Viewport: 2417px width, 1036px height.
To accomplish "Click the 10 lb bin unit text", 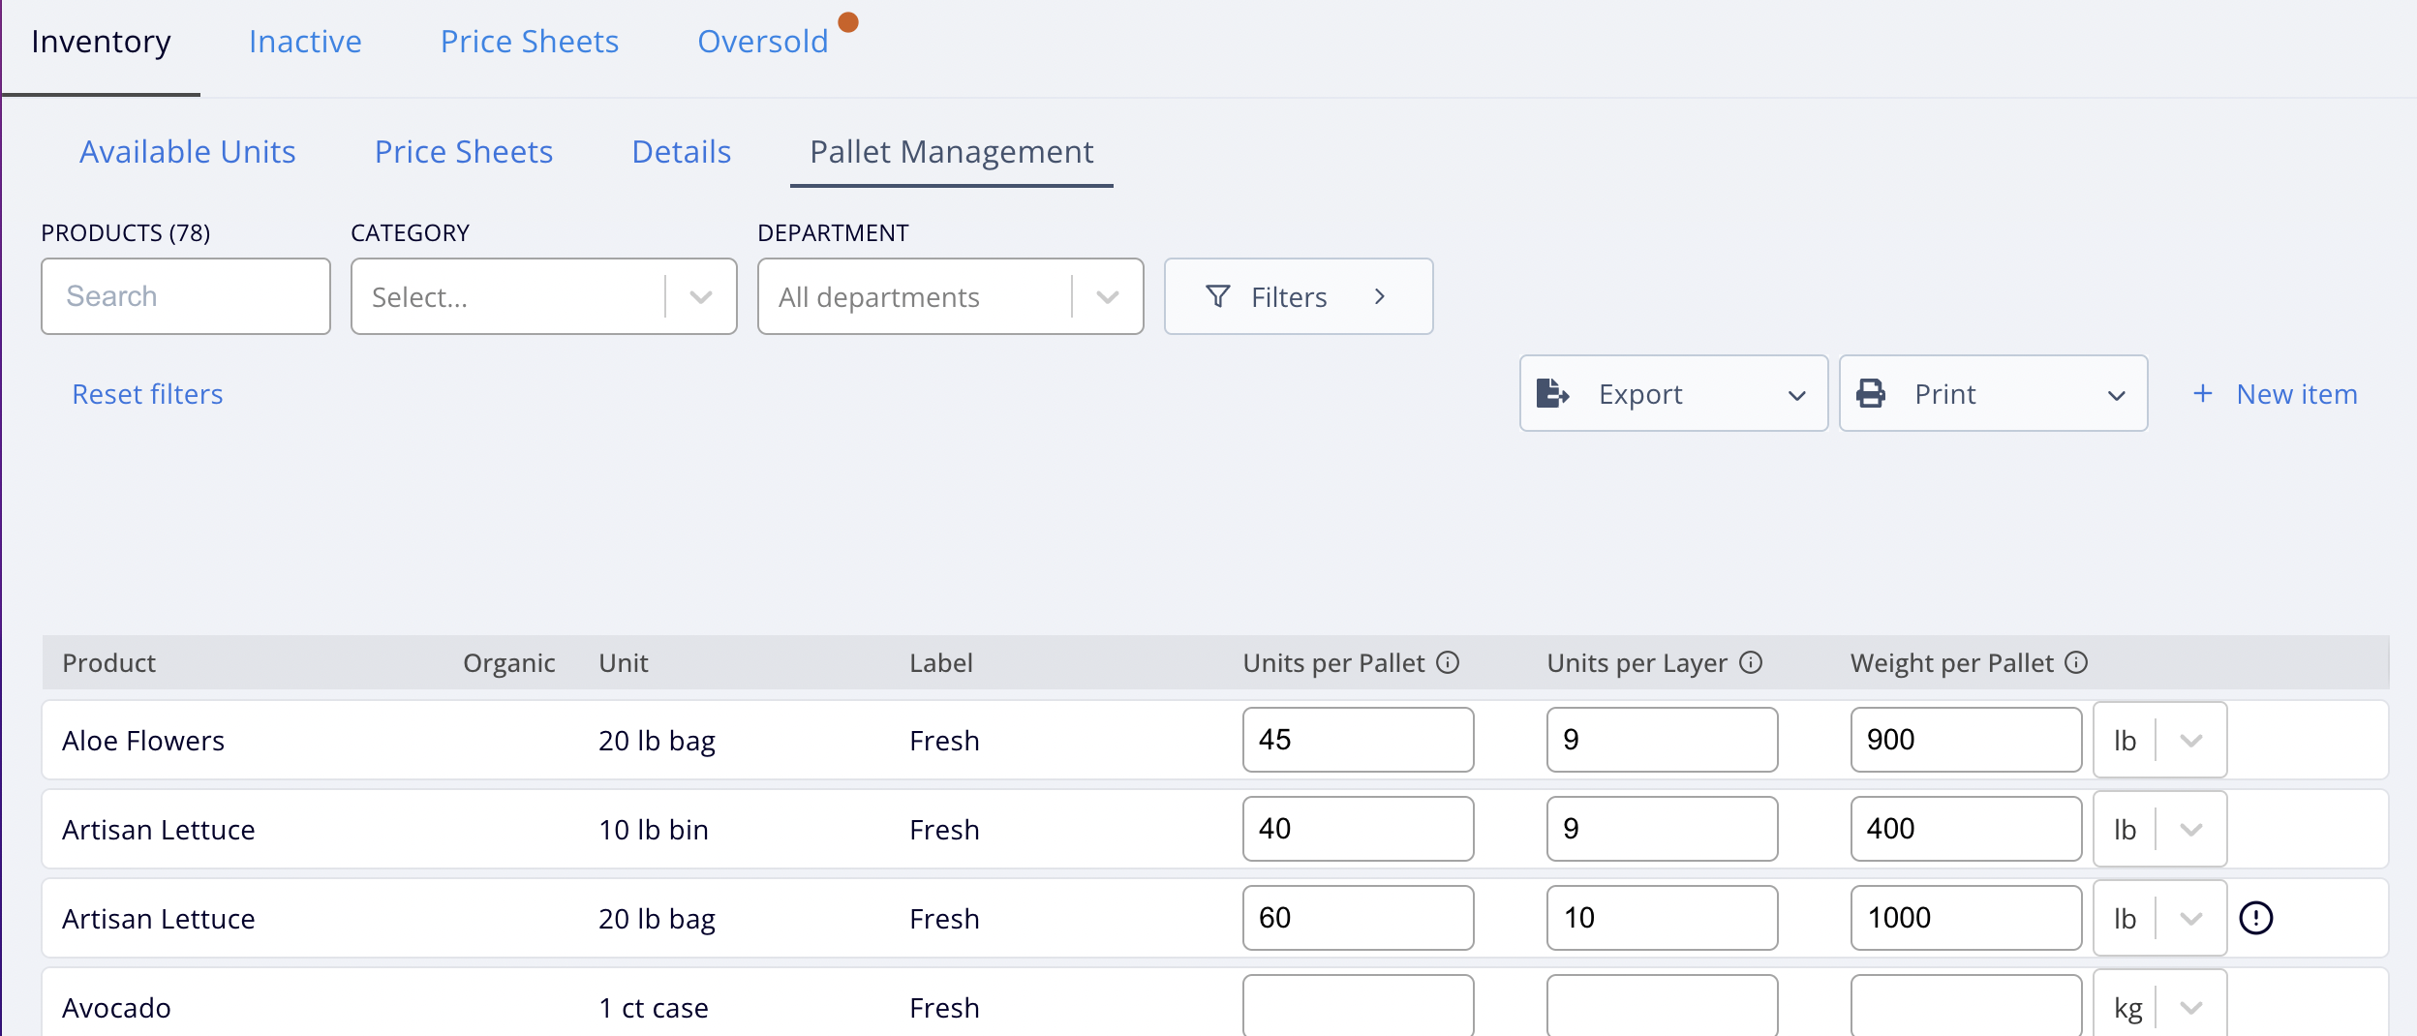I will coord(654,830).
